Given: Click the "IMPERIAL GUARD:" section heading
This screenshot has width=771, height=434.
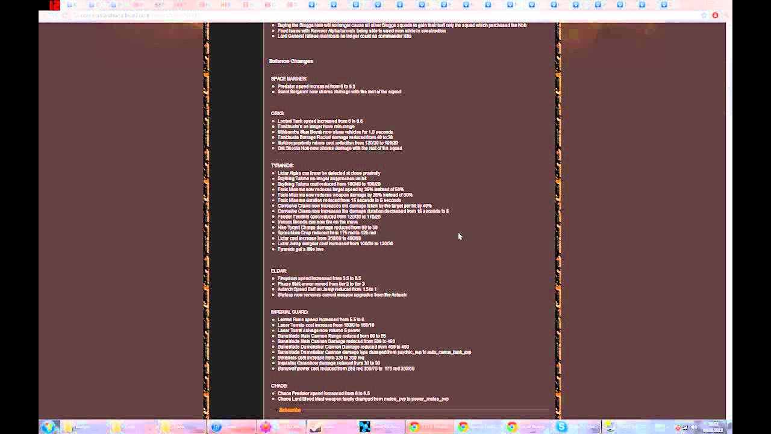Looking at the screenshot, I should coord(289,312).
